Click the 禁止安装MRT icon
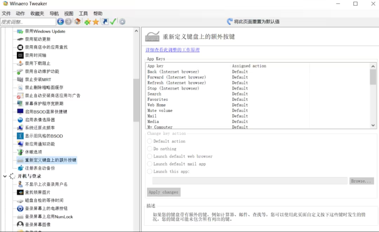Viewport: 379px width, 232px height. point(20,79)
